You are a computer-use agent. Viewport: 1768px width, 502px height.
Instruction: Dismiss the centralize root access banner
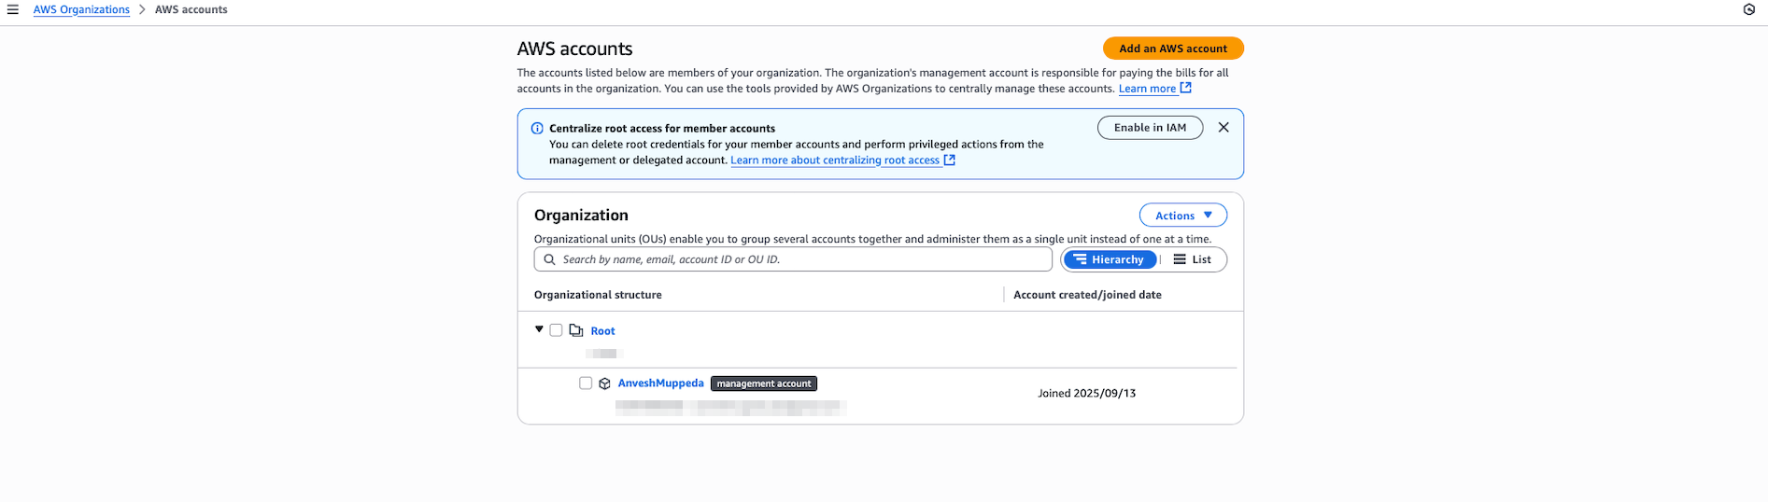coord(1223,128)
